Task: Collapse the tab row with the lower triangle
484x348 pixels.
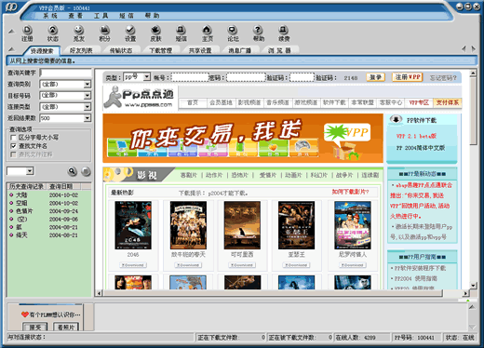Action: click(11, 49)
